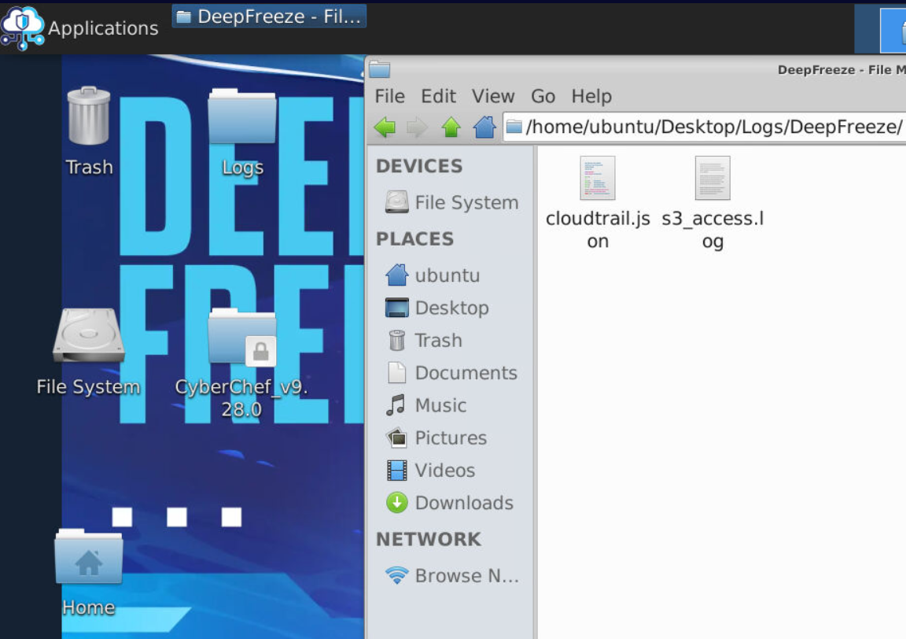
Task: Click the Music label in Places
Action: [x=440, y=405]
